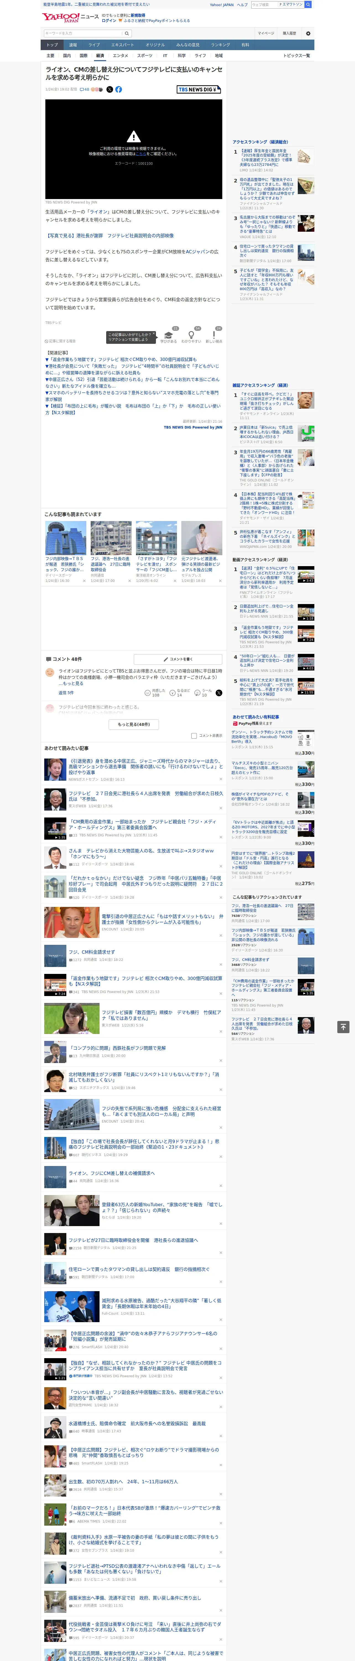The image size is (355, 1661).
Task: Open 水道橋博士、賠償命令確定 article
Action: click(137, 1424)
